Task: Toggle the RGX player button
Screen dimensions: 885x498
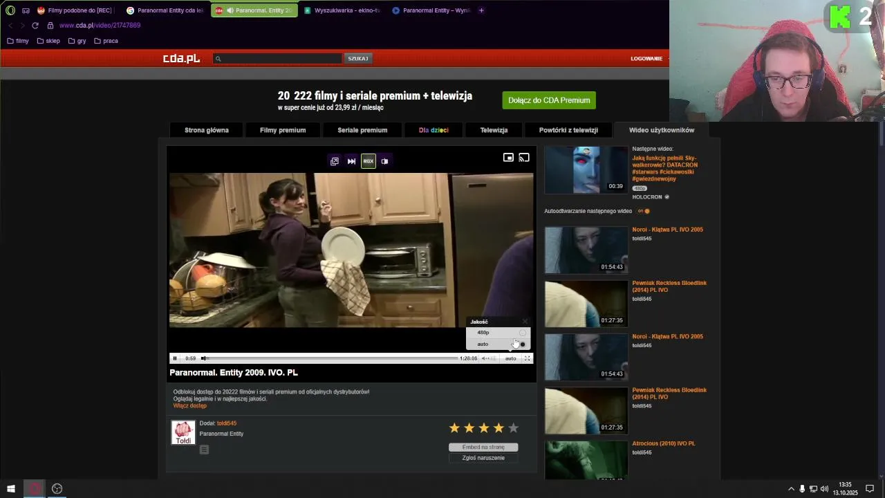Action: pyautogui.click(x=368, y=161)
